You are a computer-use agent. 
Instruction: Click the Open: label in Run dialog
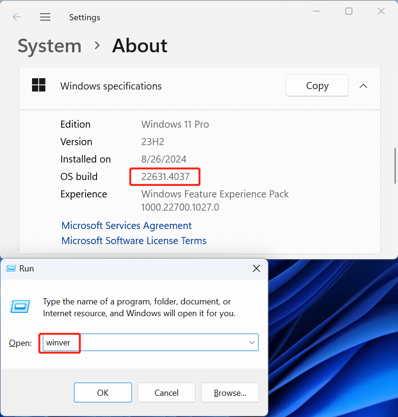(20, 343)
